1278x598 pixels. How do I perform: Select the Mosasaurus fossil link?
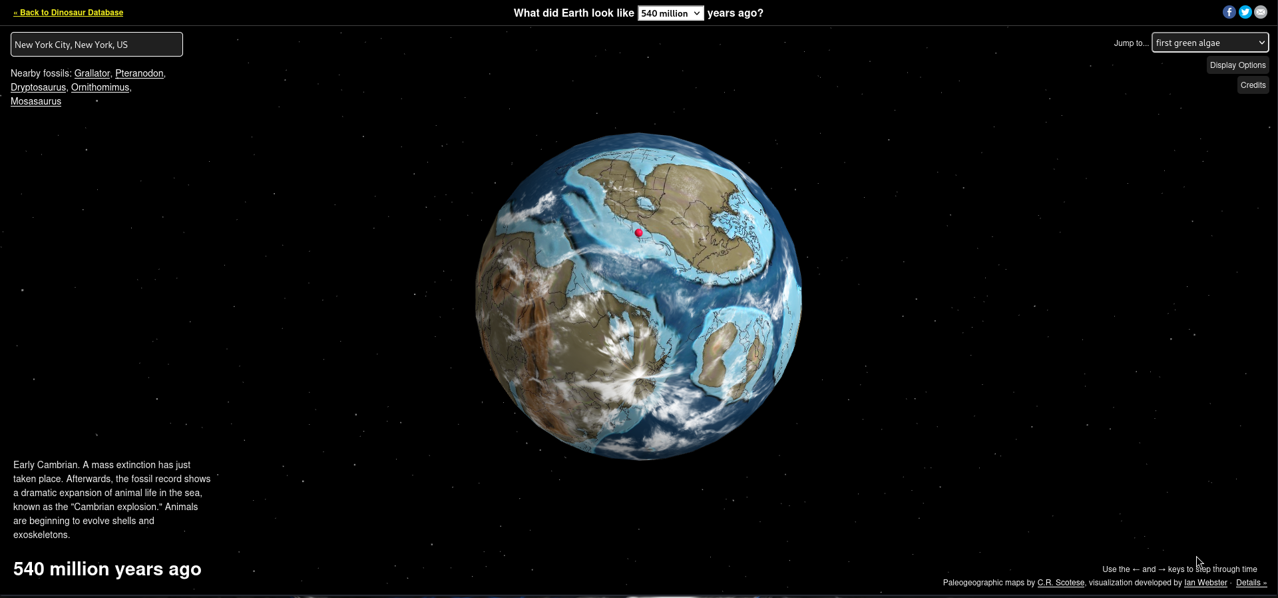point(36,101)
